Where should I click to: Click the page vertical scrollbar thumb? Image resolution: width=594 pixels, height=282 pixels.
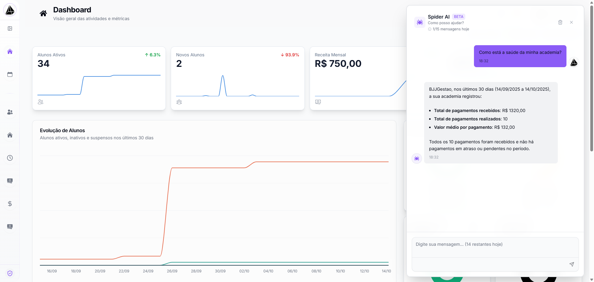click(x=592, y=77)
